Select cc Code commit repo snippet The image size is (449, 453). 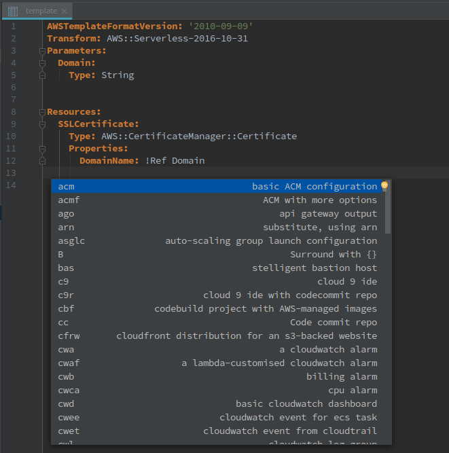click(218, 322)
